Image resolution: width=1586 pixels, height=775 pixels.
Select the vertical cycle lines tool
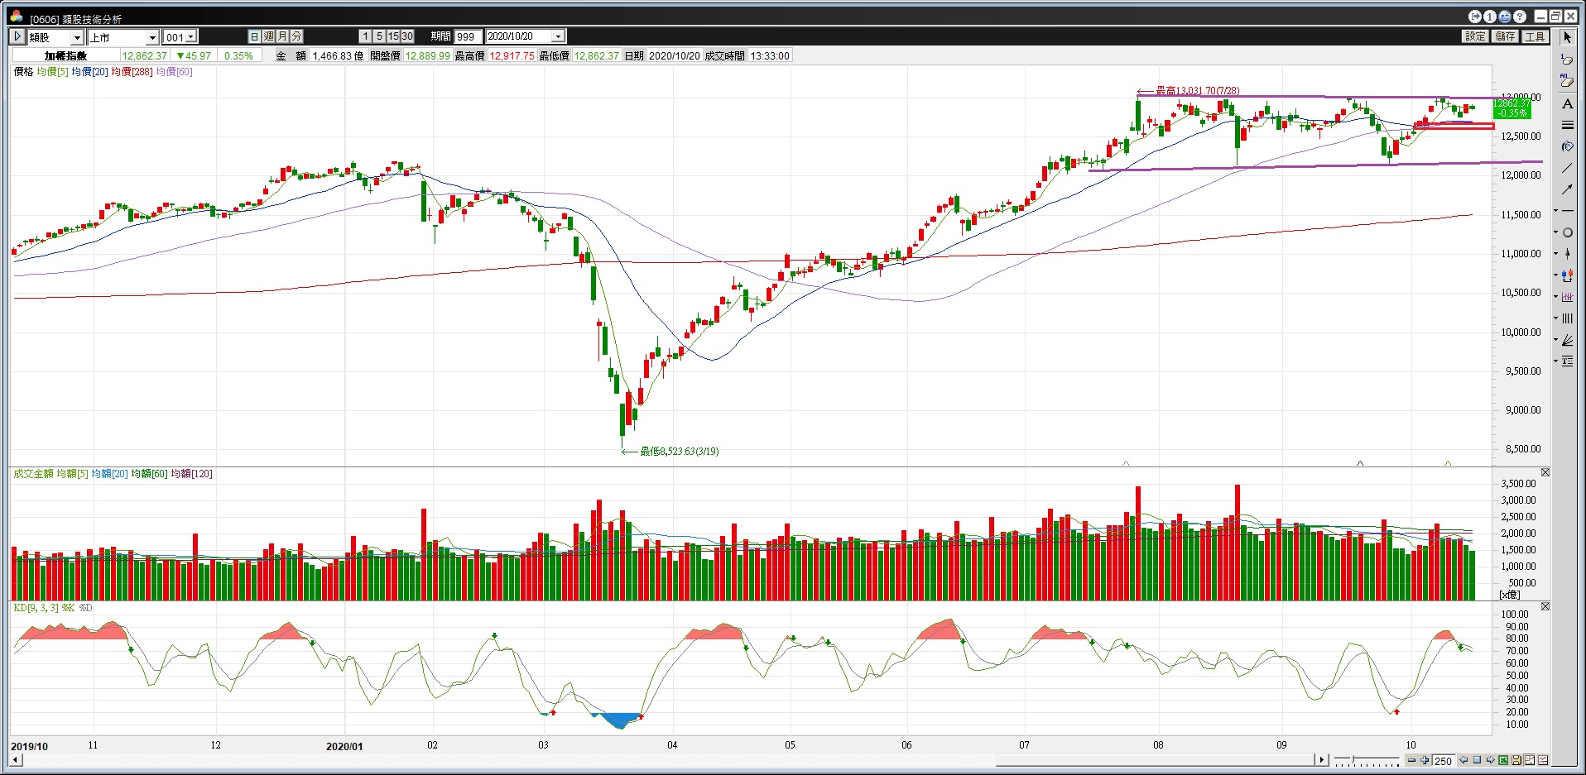1568,318
